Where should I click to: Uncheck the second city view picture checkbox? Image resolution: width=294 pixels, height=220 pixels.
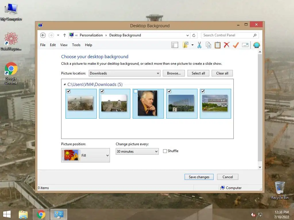102,91
